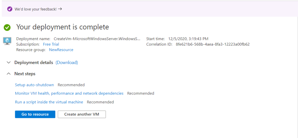Expand the Deployment details section chevron
298x138 pixels.
point(8,62)
